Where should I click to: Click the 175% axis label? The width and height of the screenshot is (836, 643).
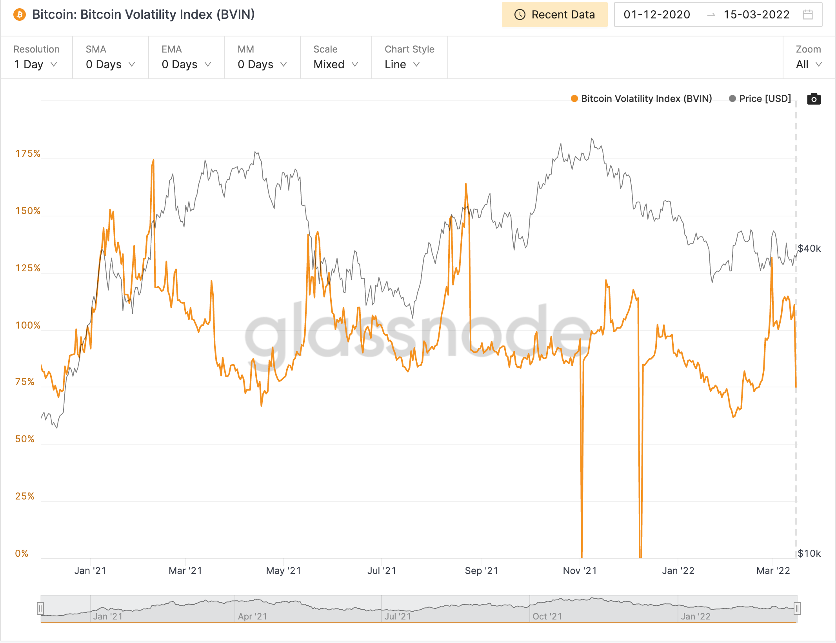point(28,154)
